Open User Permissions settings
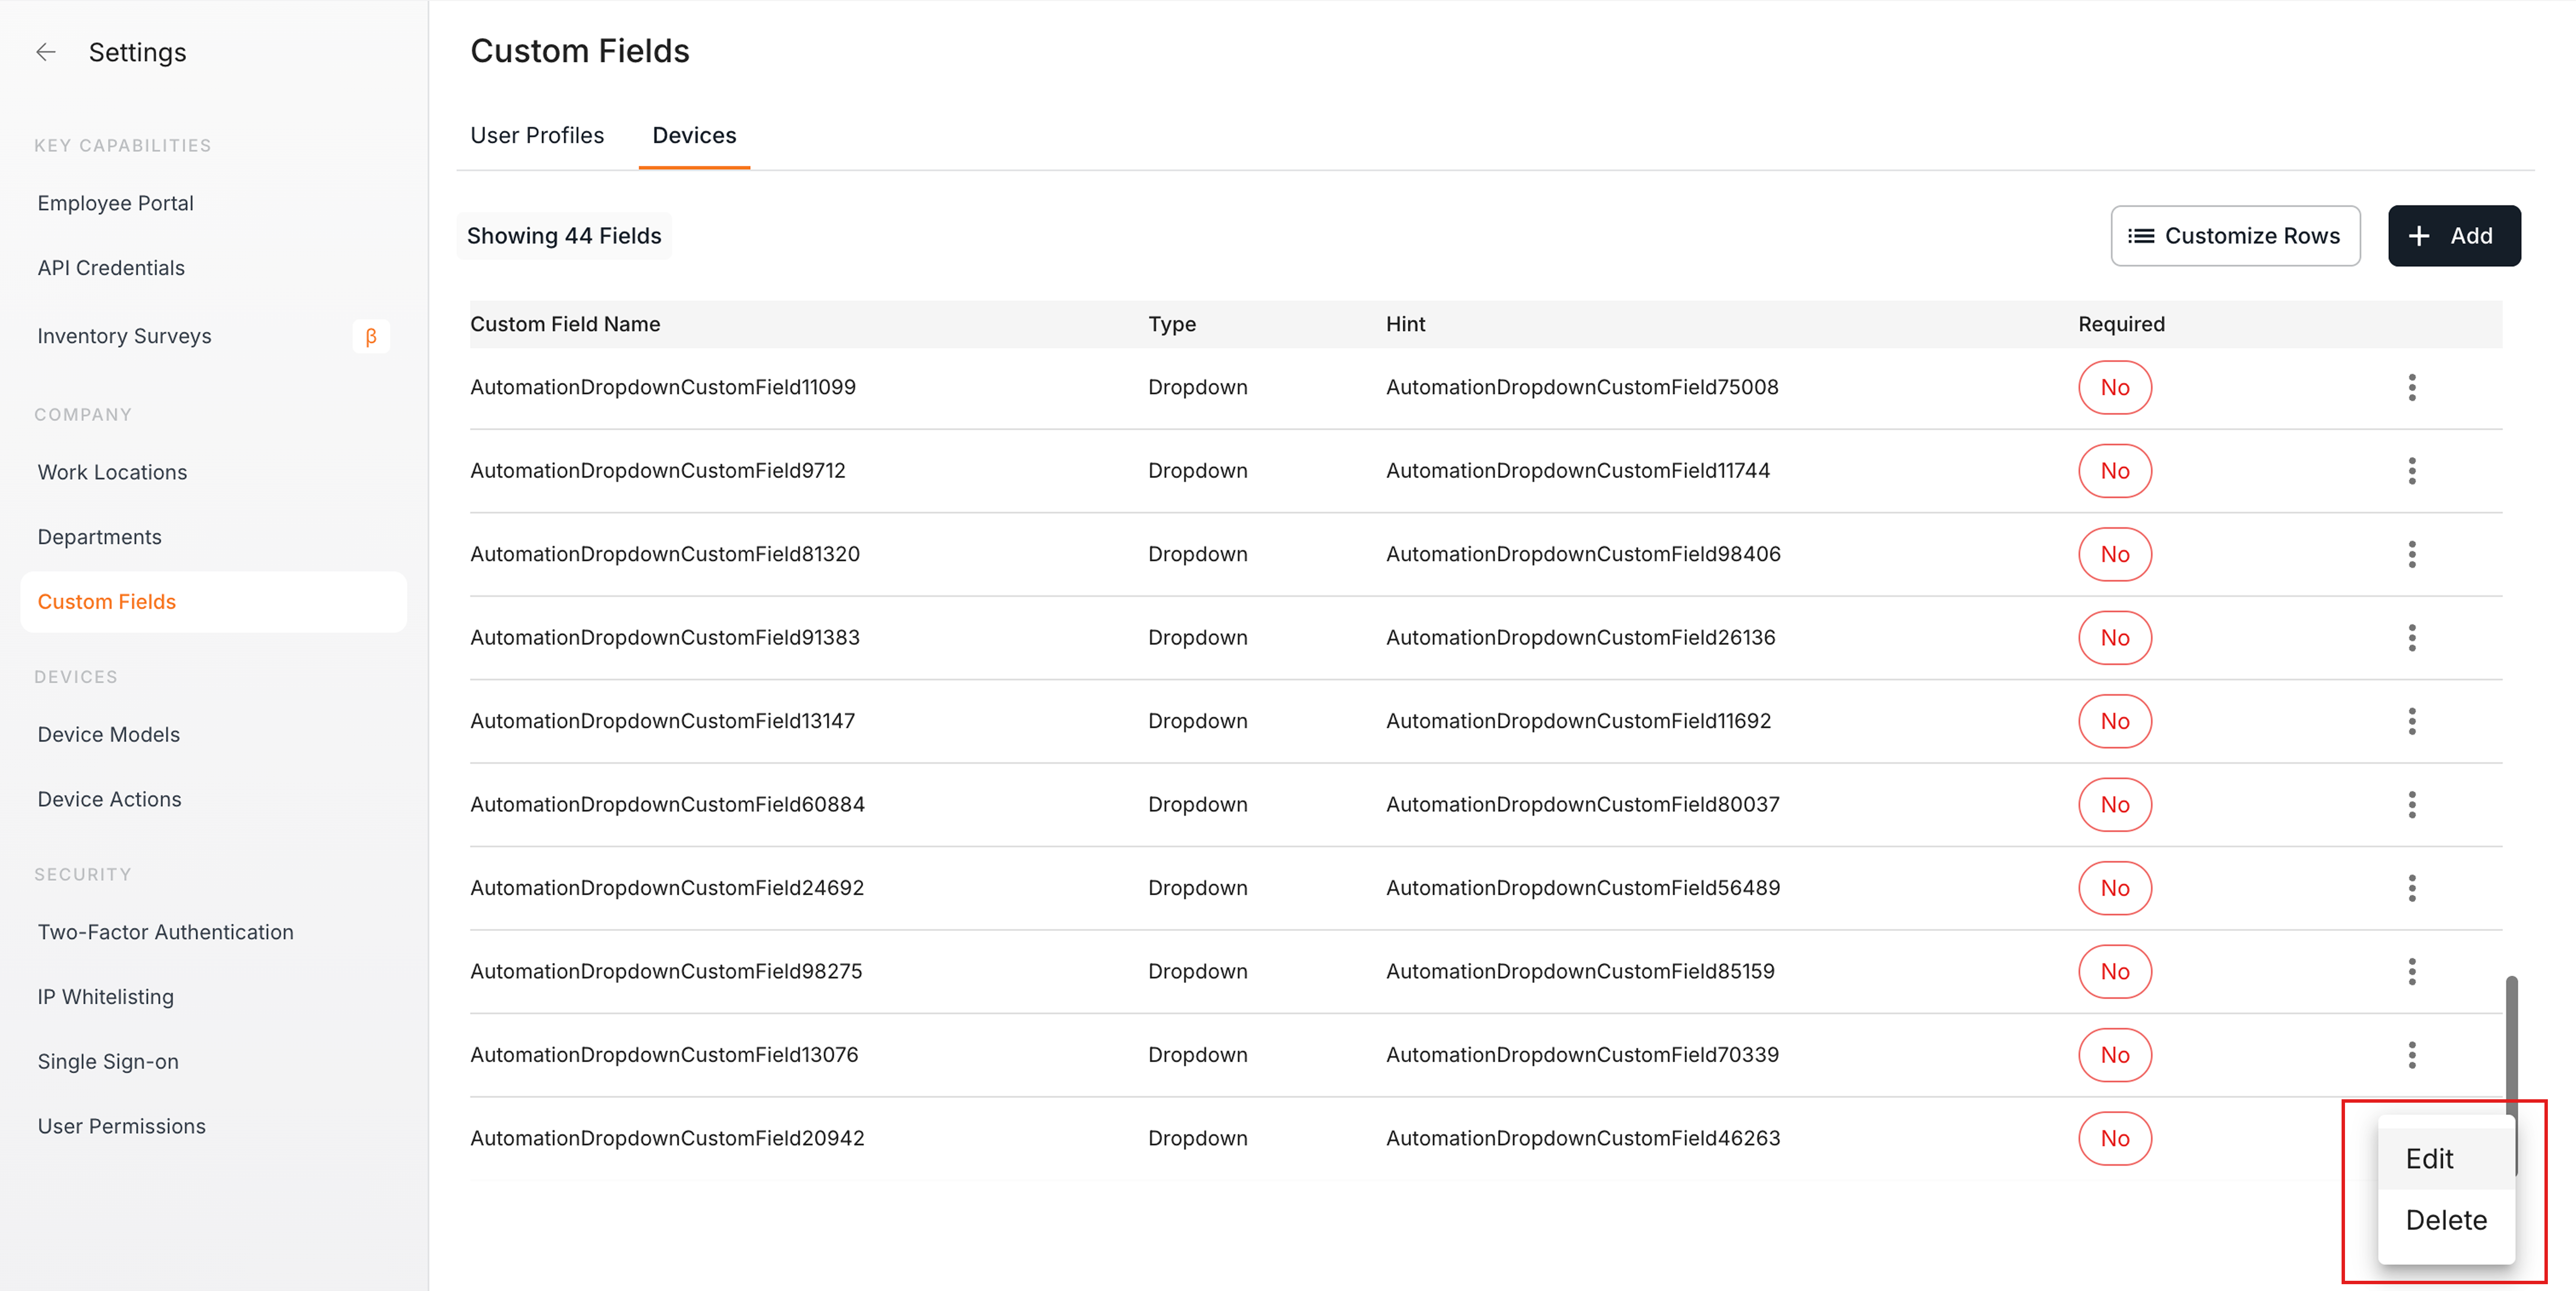Image resolution: width=2576 pixels, height=1291 pixels. [121, 1126]
